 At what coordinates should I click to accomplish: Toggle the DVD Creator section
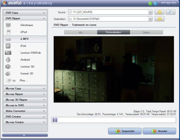(x=25, y=117)
